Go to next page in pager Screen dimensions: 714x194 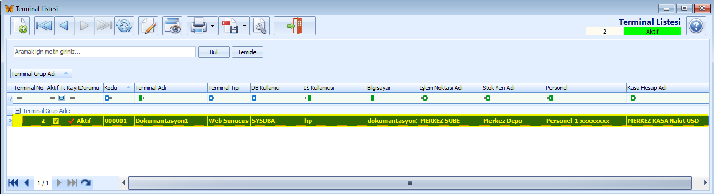pos(59,183)
